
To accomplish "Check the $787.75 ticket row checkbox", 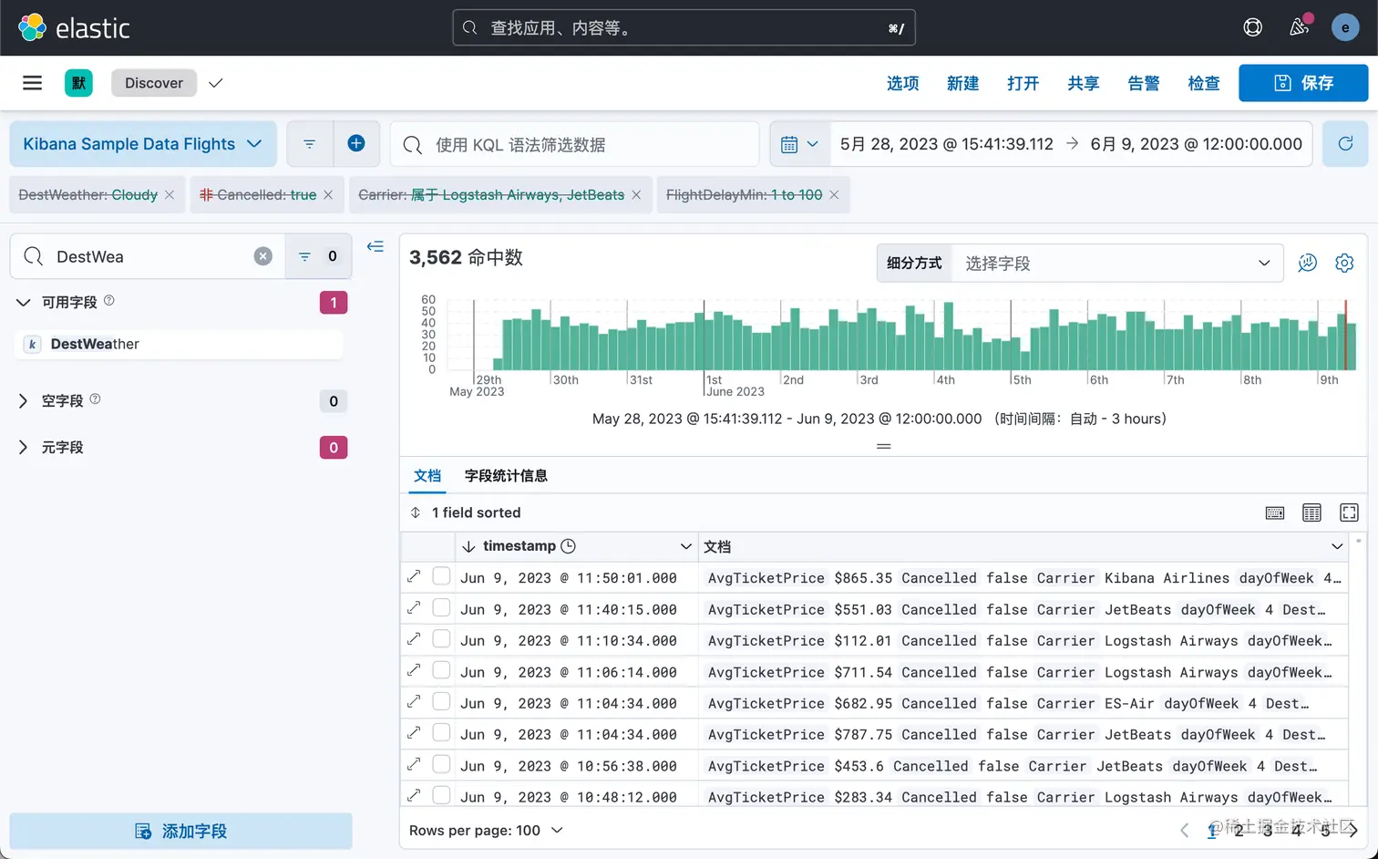I will (441, 732).
